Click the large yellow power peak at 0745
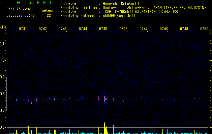The width and height of the screenshot is (212, 134). (x=105, y=128)
